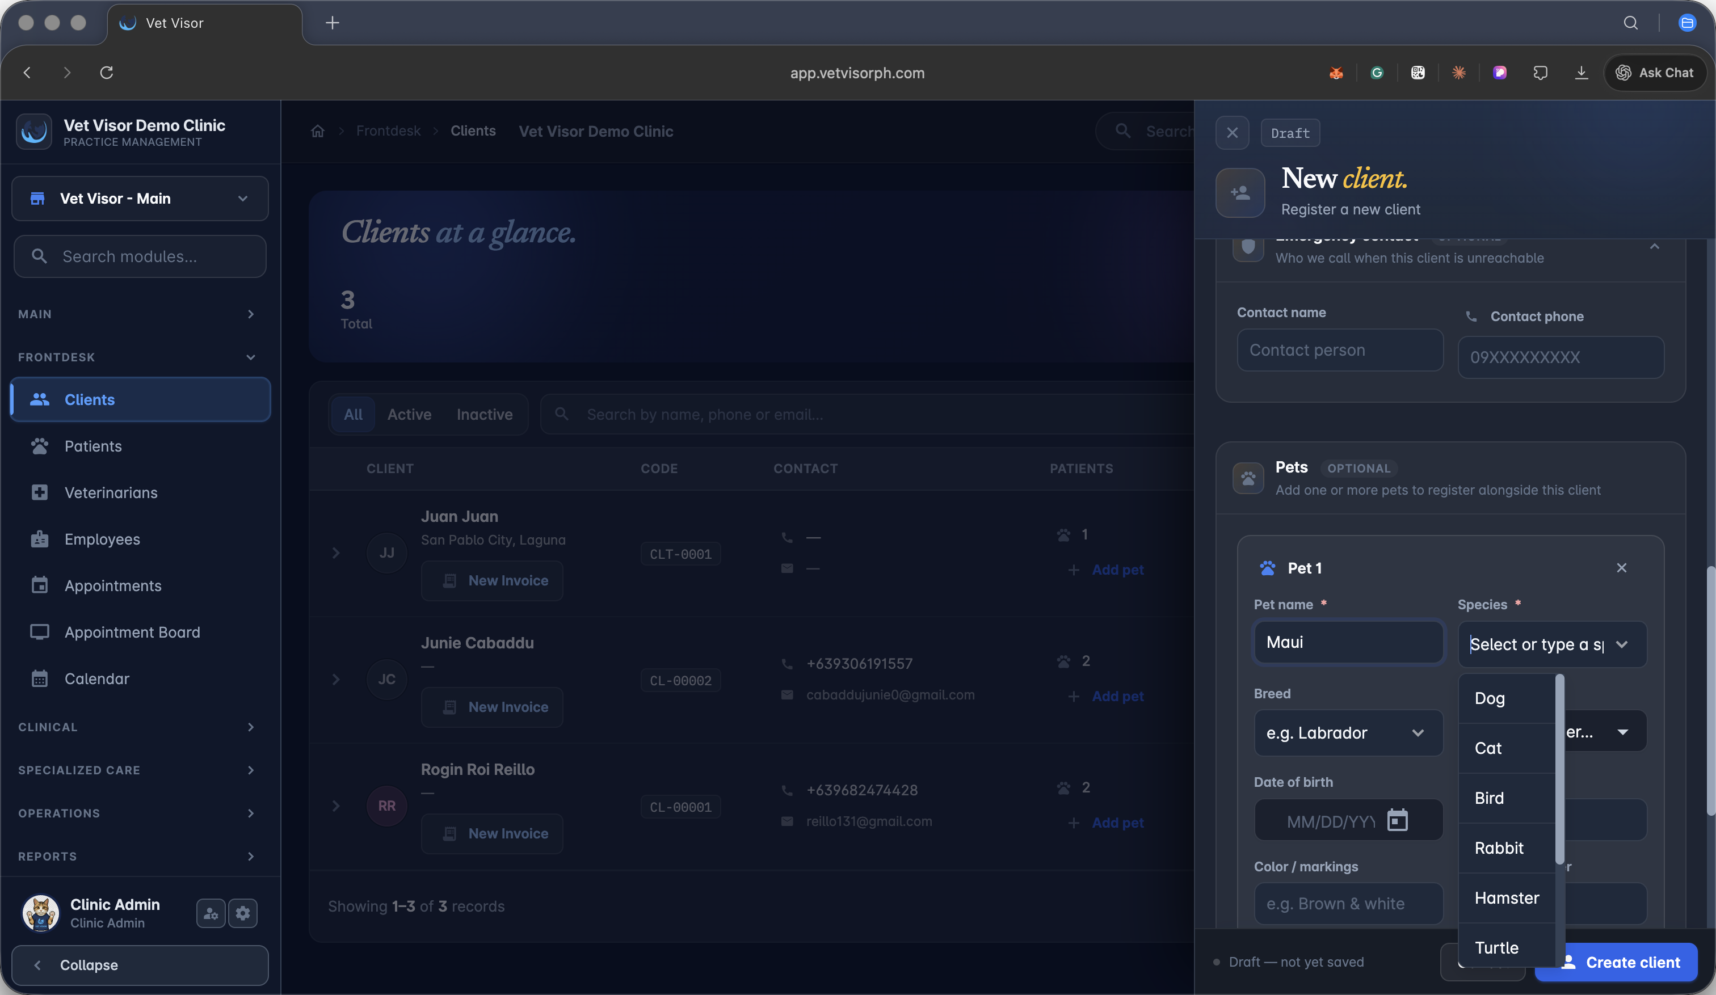This screenshot has width=1716, height=995.
Task: Expand the Rogin Roi Reillo client row
Action: point(336,807)
